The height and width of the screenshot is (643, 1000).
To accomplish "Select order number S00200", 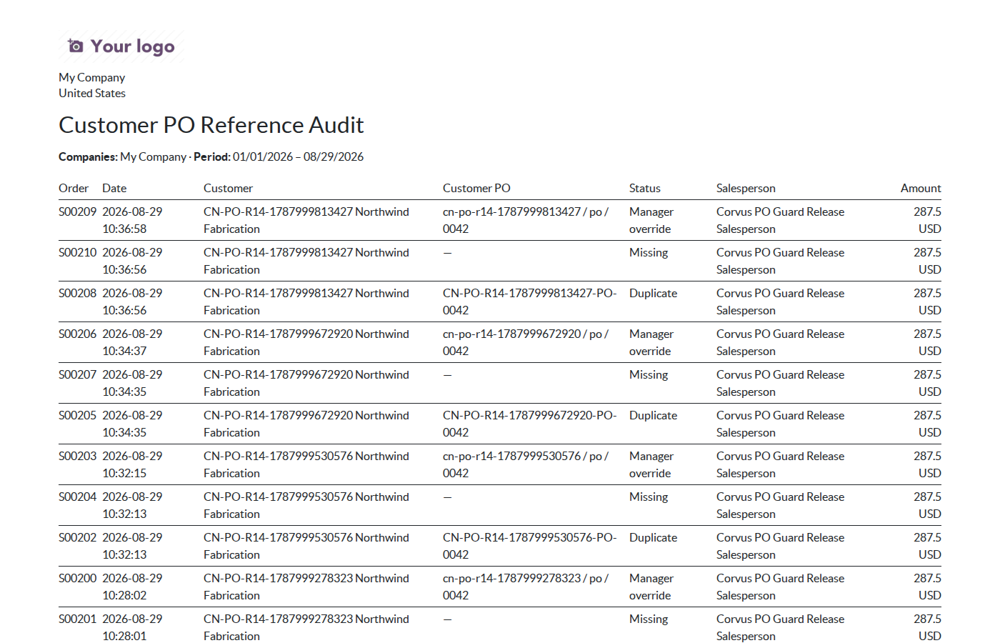I will [x=77, y=578].
